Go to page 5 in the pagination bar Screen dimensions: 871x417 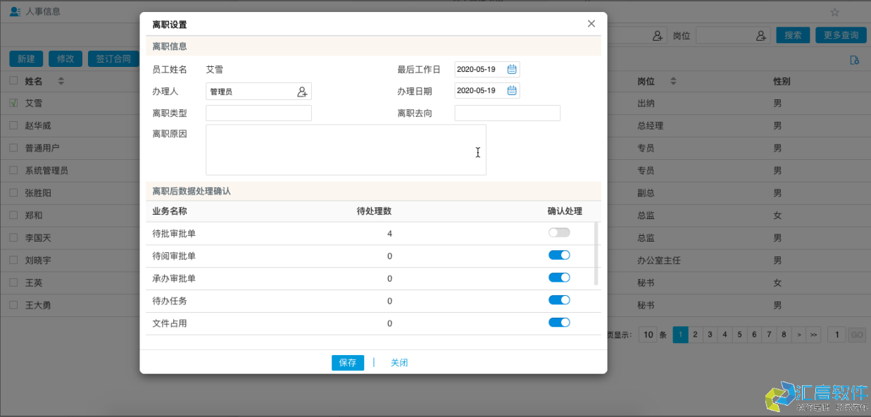739,335
